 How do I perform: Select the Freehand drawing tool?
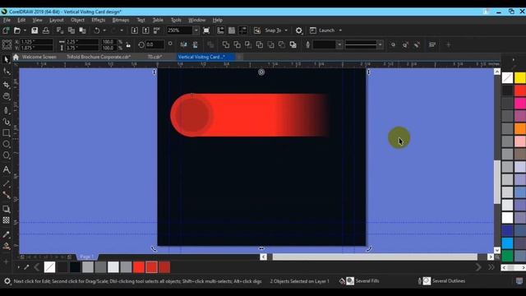(x=6, y=109)
